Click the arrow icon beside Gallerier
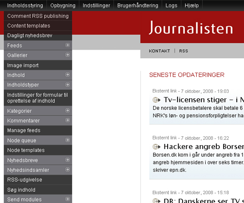Screen dimensions: 244x203 pos(67,55)
